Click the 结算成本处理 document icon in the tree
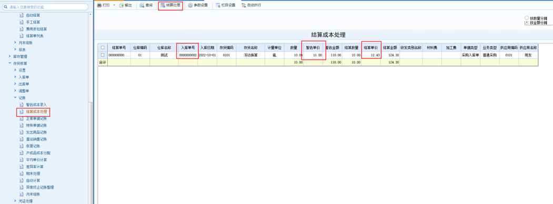 tap(22, 111)
